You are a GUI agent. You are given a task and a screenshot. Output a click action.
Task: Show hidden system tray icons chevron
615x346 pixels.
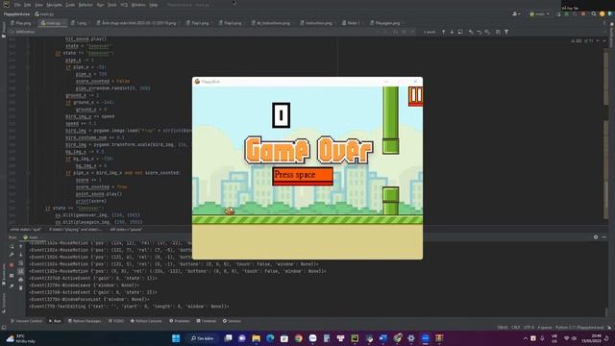[x=526, y=338]
